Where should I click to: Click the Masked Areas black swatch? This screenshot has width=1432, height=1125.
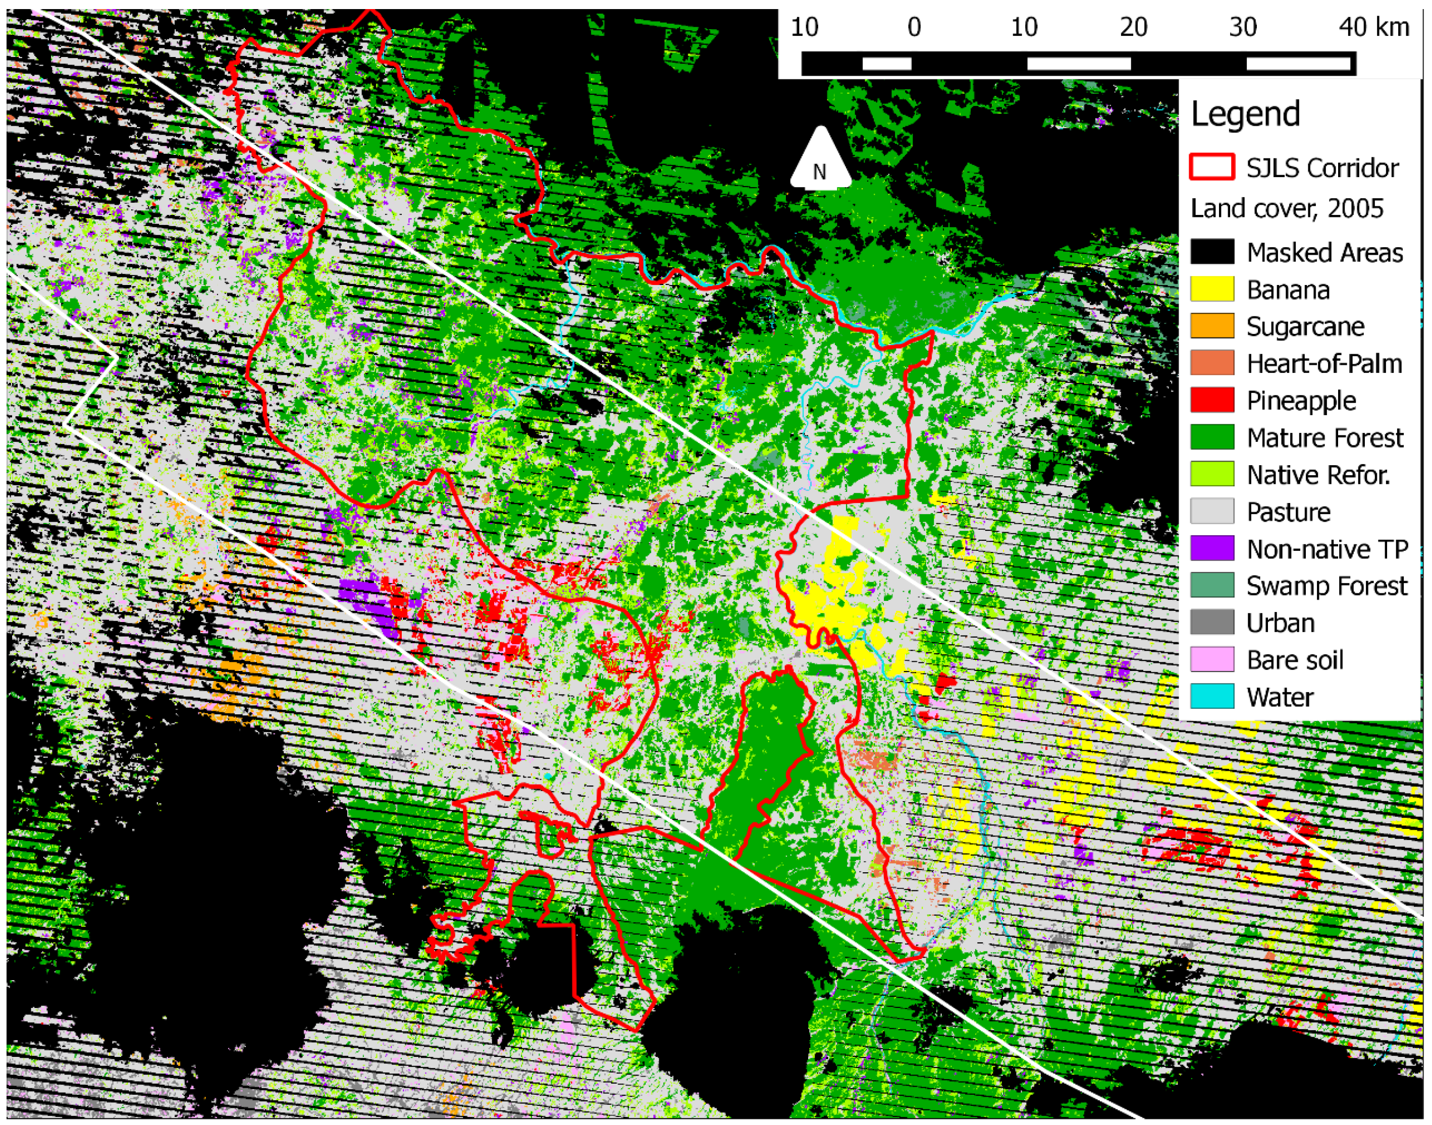1211,252
